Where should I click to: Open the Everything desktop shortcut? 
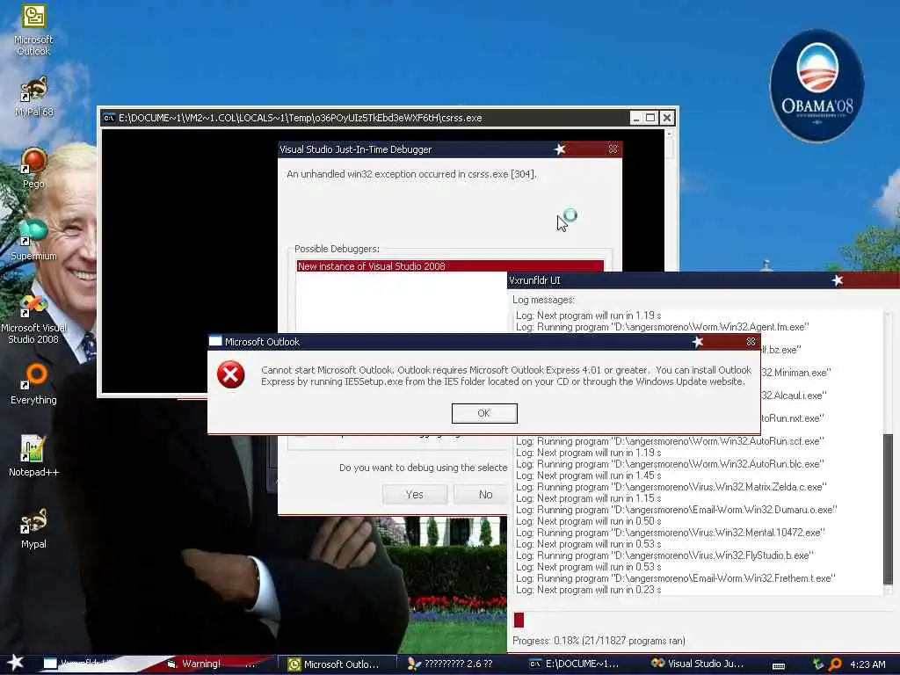click(x=33, y=384)
